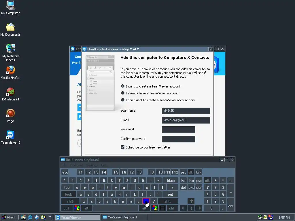This screenshot has height=221, width=295.
Task: Click the Confirm password input field
Action: (x=178, y=139)
